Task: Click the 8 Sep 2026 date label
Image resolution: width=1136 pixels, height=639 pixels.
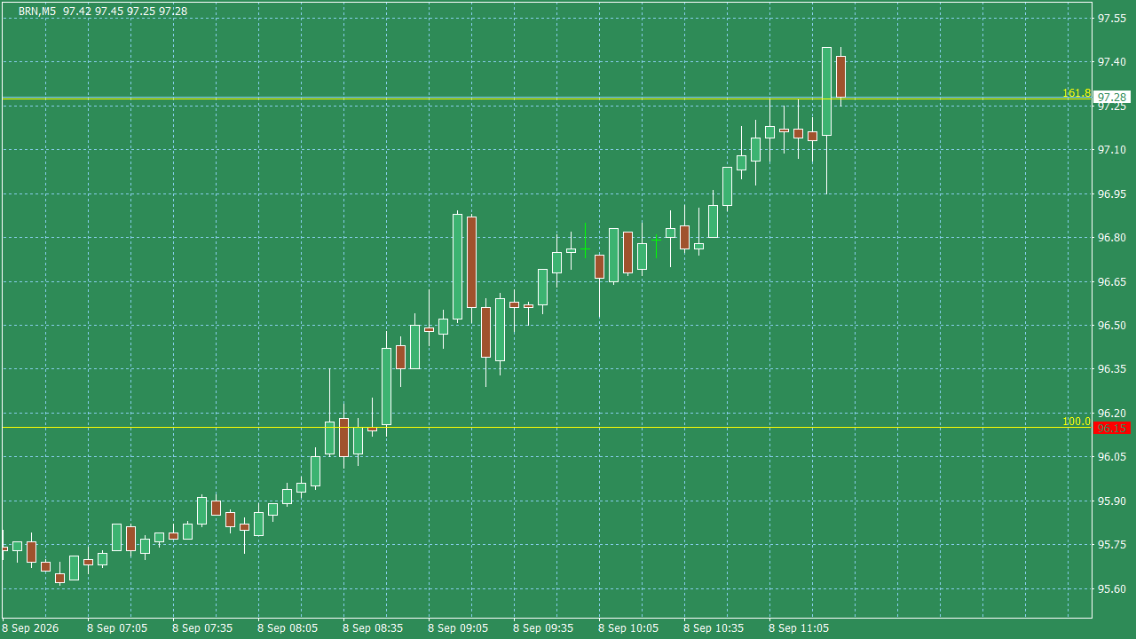Action: (x=30, y=628)
